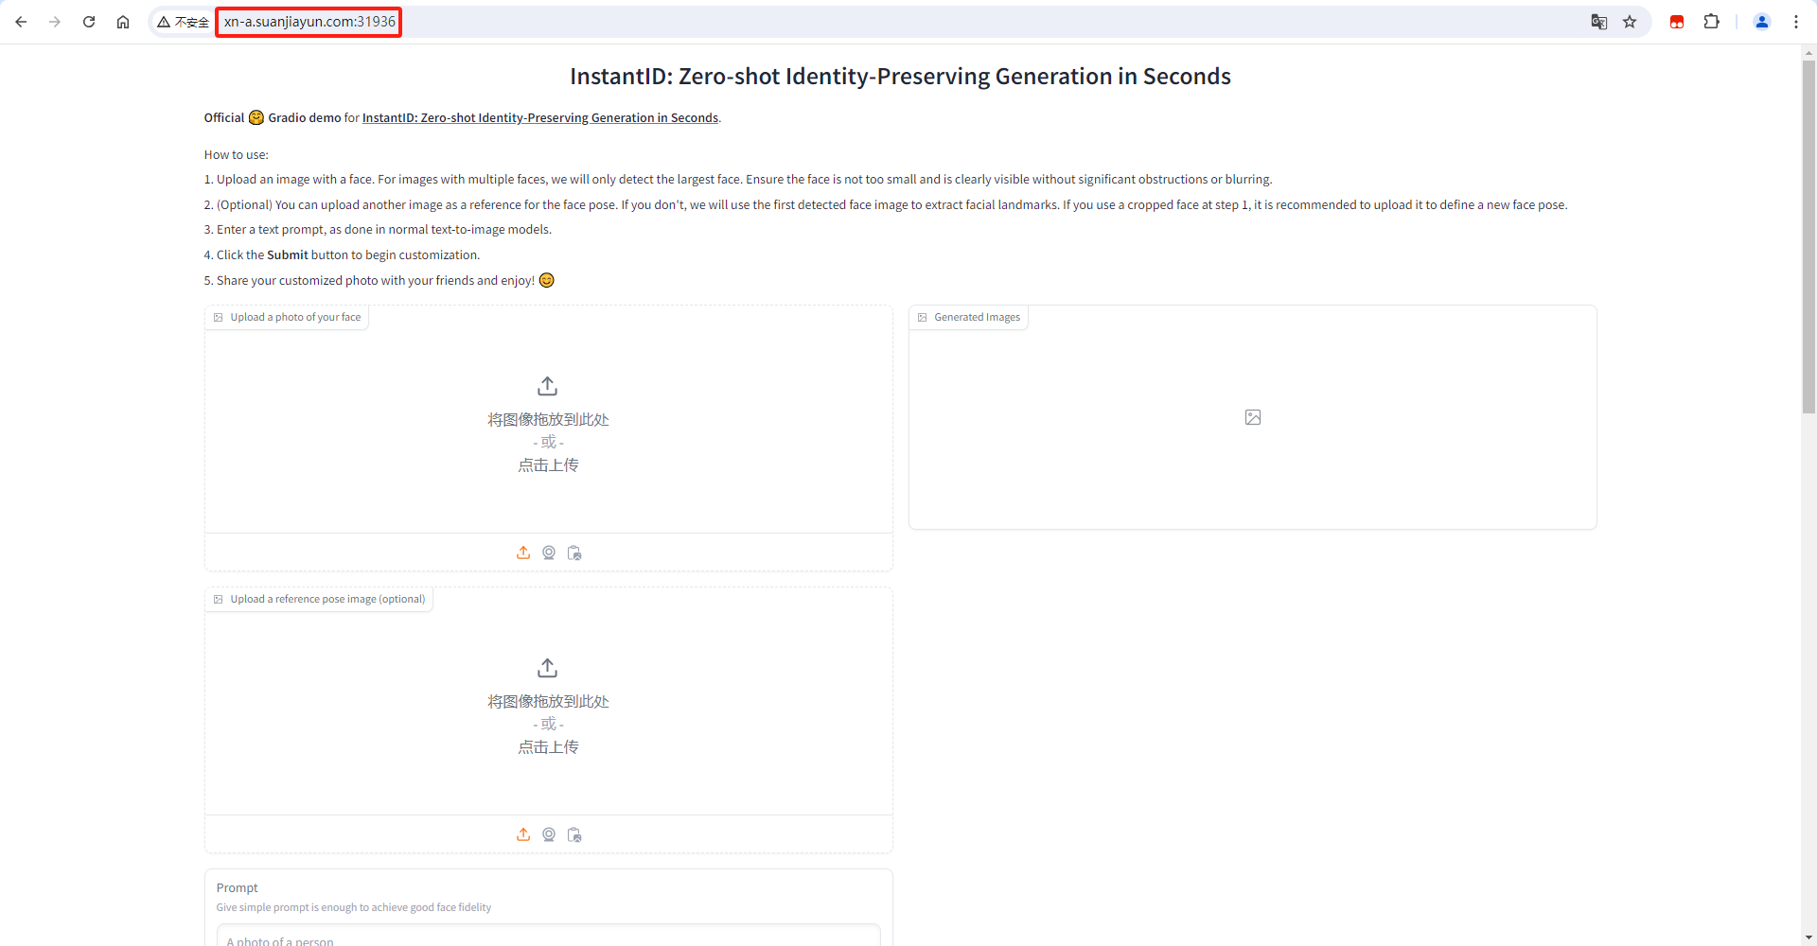The image size is (1817, 946).
Task: Click the scrollbar down arrow
Action: (1808, 937)
